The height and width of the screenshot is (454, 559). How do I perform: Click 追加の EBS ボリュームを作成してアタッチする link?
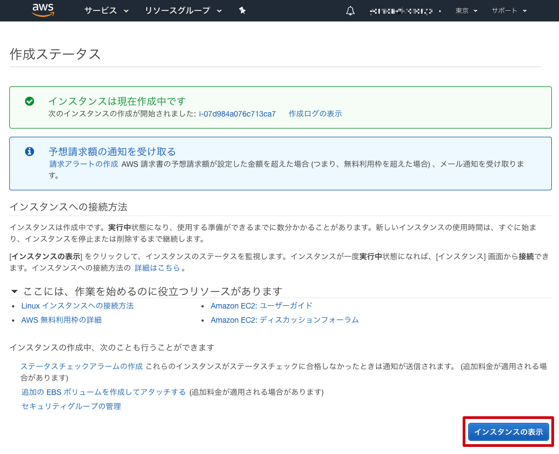pos(103,392)
